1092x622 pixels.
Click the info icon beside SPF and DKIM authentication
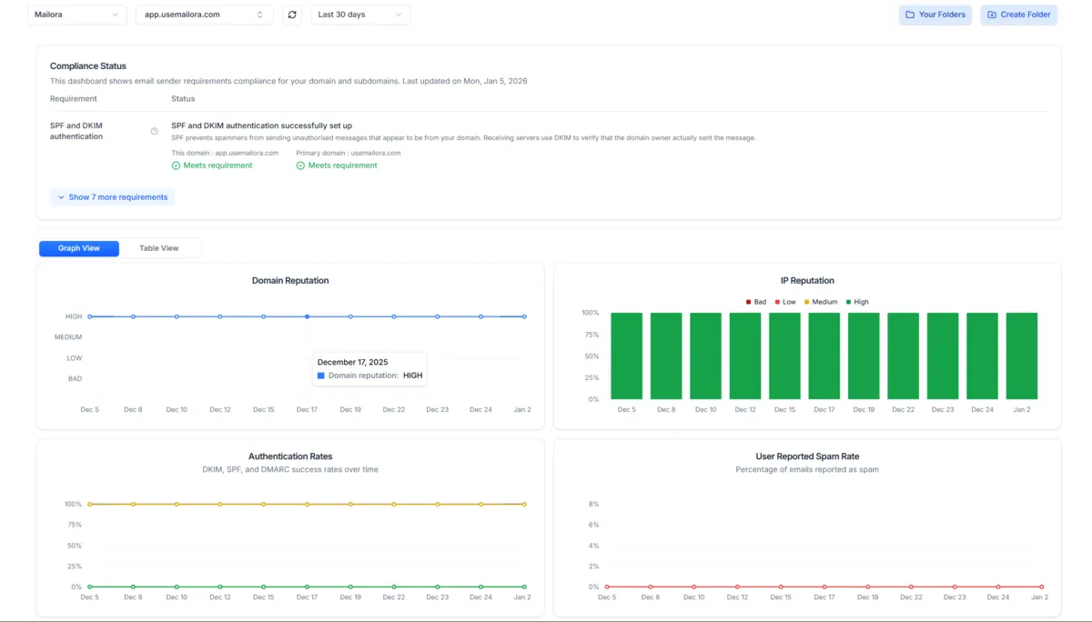154,131
